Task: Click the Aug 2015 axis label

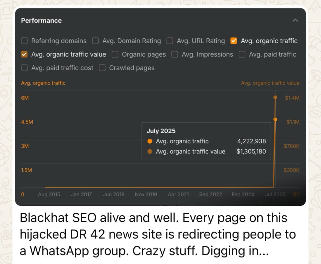Action: [x=49, y=194]
